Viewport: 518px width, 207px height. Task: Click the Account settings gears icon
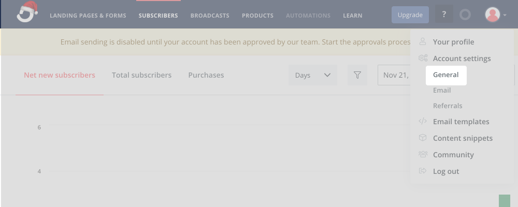click(423, 58)
